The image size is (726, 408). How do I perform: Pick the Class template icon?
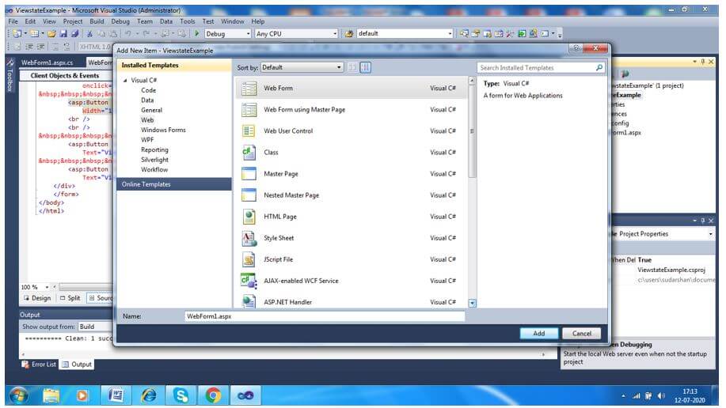pos(249,152)
